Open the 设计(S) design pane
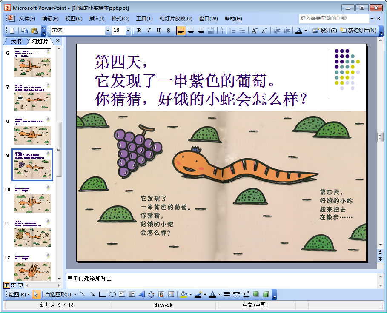The image size is (387, 313). coord(324,31)
